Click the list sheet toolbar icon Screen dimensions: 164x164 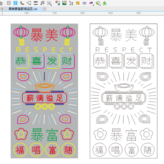pos(9,3)
